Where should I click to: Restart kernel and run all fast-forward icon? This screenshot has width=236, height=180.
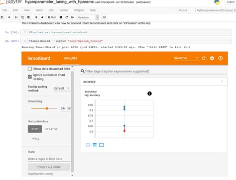(x=72, y=17)
